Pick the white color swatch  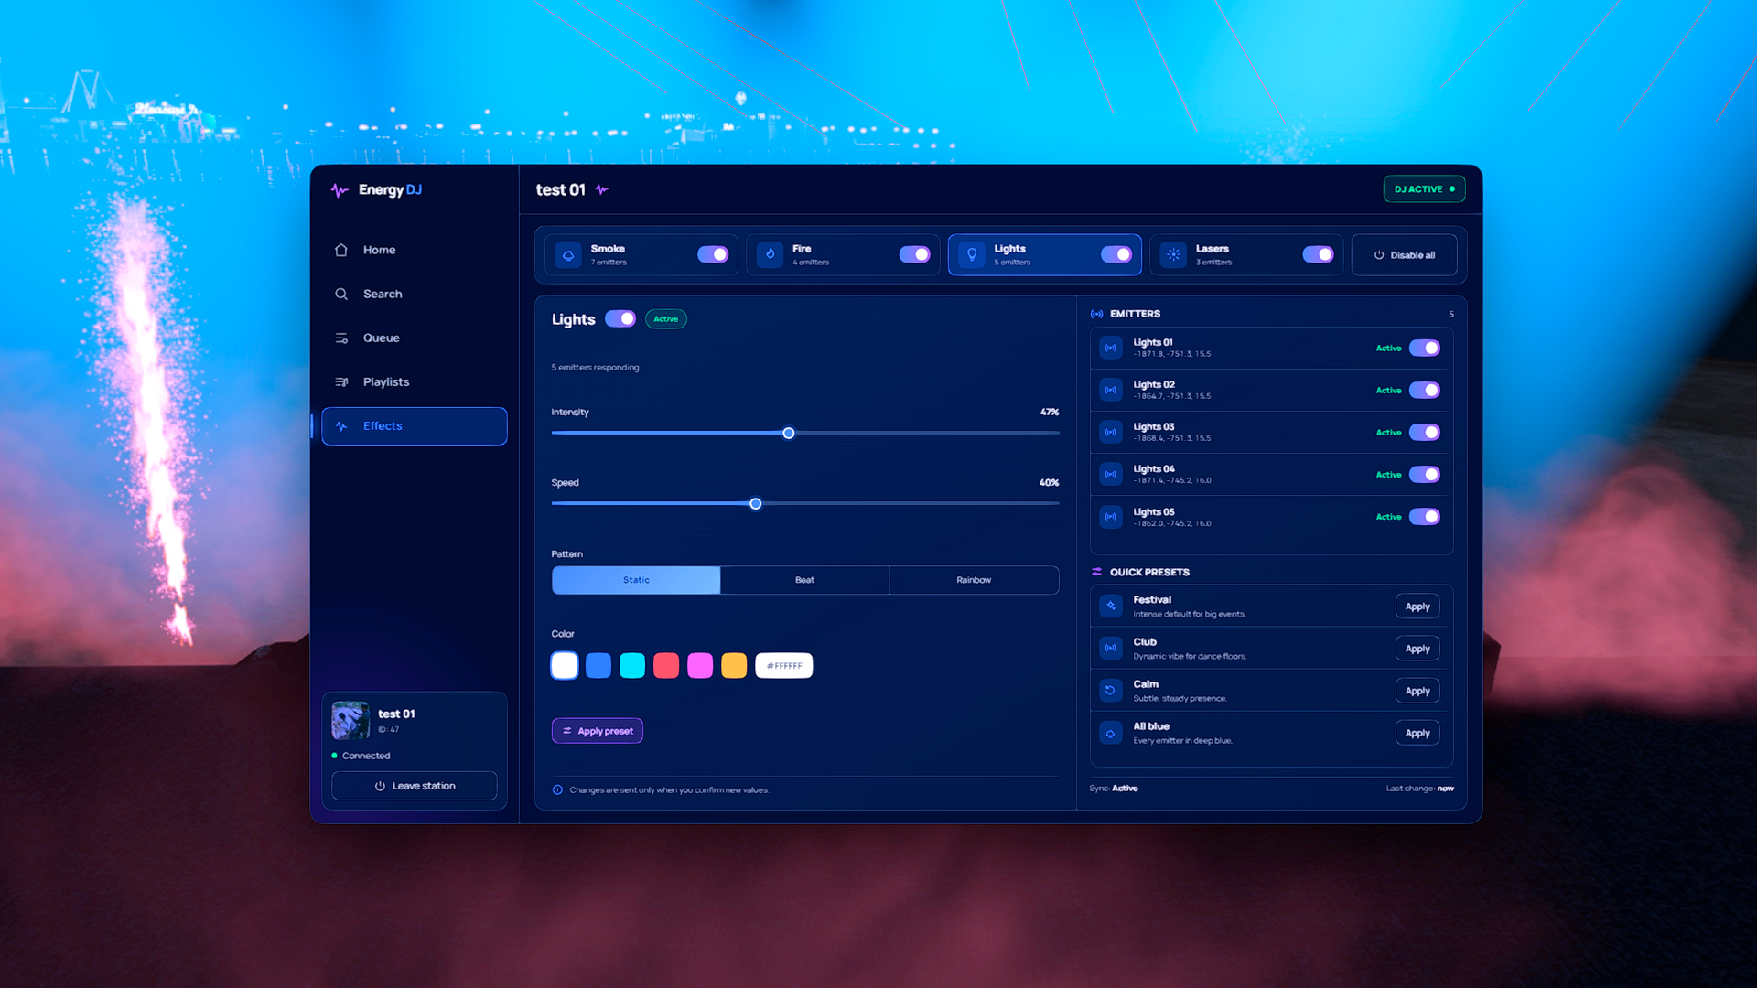[x=565, y=666]
